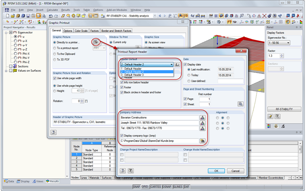The image size is (306, 191).
Task: Click the Open file folder icon
Action: tap(13, 16)
